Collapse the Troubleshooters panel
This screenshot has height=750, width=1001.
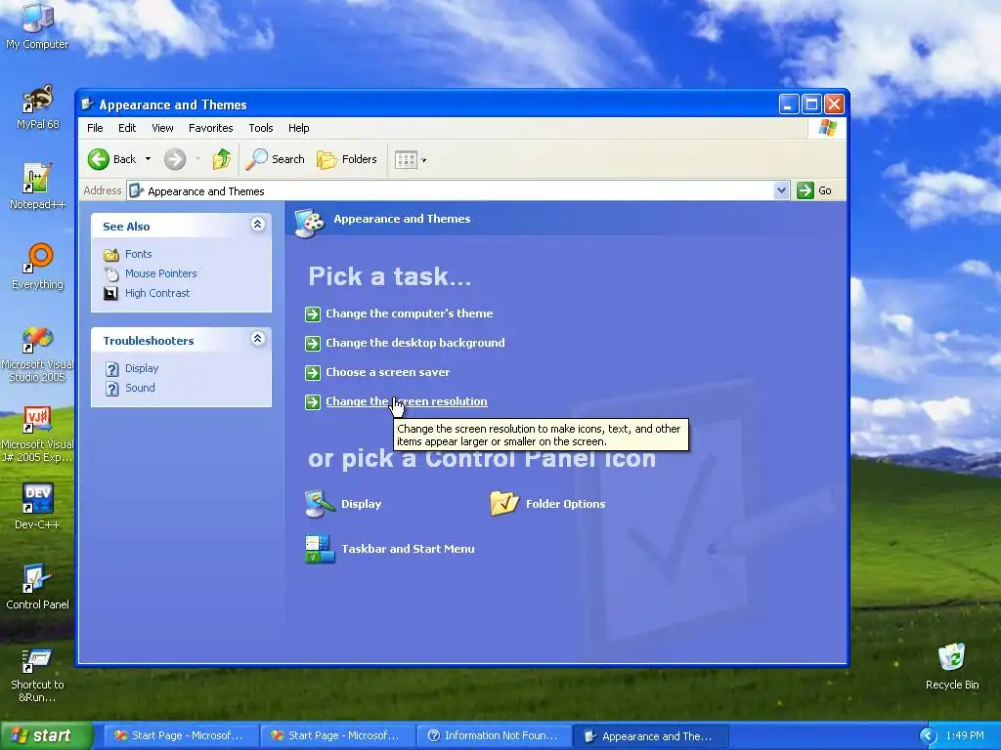pyautogui.click(x=258, y=338)
